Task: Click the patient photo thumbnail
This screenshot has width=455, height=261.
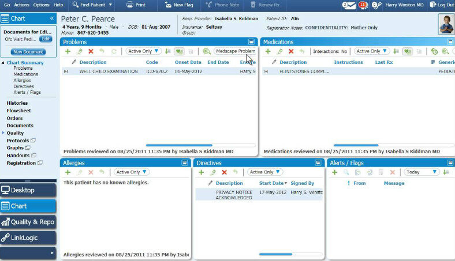Action: 446,24
